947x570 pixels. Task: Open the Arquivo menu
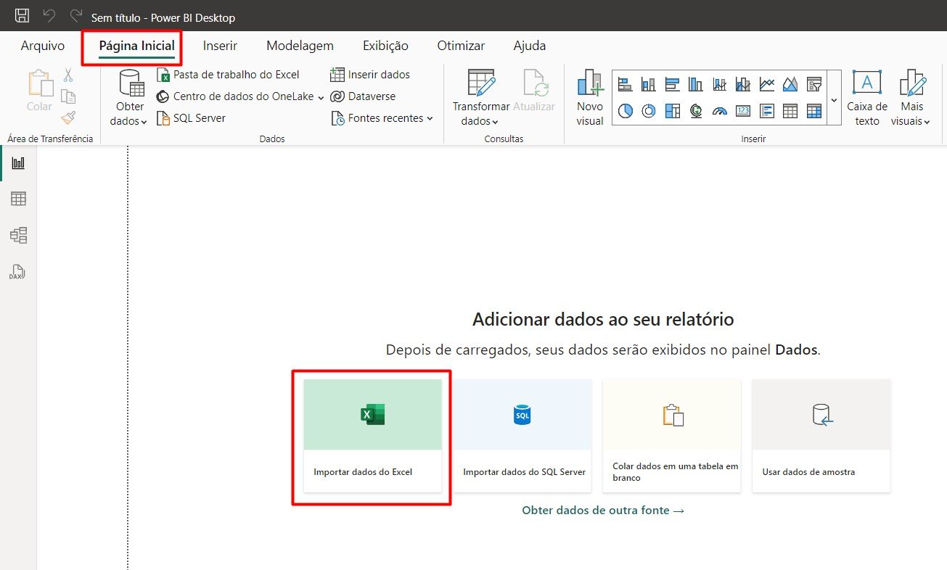pos(43,46)
